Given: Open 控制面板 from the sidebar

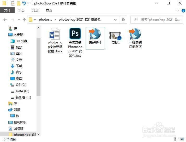Looking at the screenshot, I should [17, 122].
